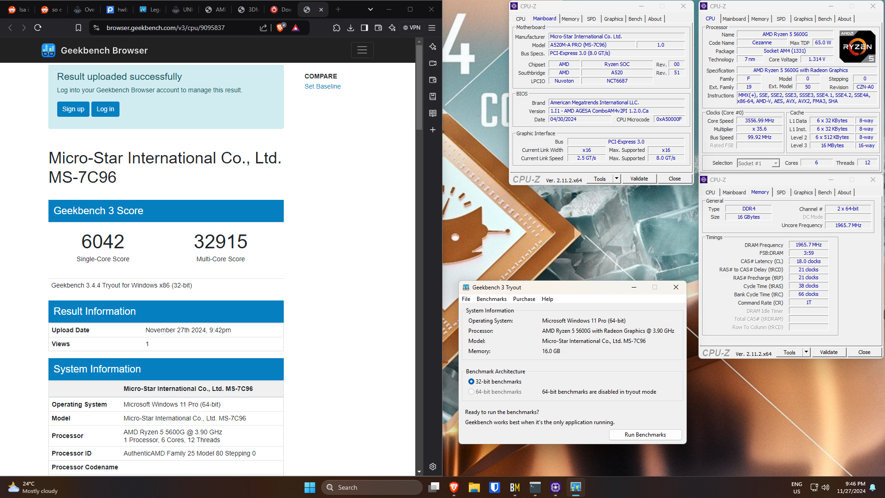Open Bitwarden from the taskbar

[x=495, y=487]
